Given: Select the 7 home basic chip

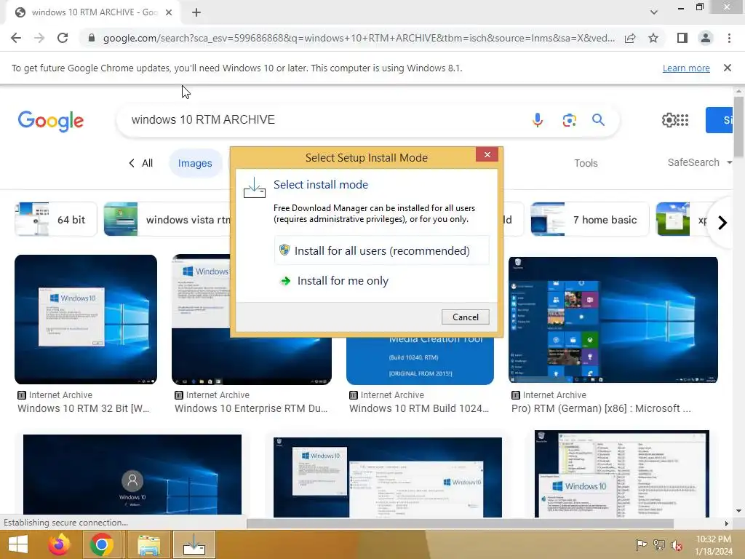Looking at the screenshot, I should (x=589, y=219).
